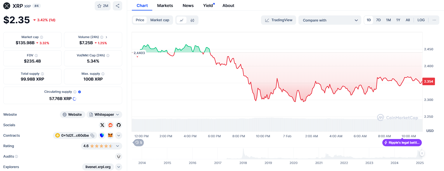The width and height of the screenshot is (444, 171).
Task: Open the GitHub repository icon
Action: (x=118, y=125)
